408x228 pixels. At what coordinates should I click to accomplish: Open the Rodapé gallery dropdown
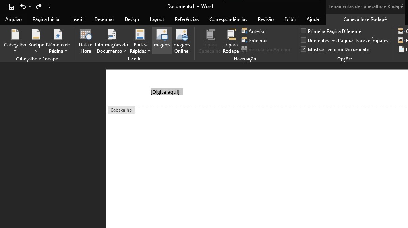(x=36, y=41)
